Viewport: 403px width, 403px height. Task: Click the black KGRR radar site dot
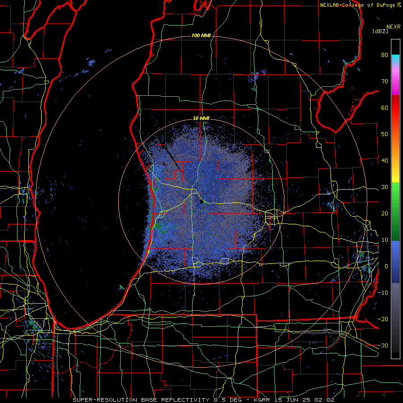pyautogui.click(x=201, y=202)
